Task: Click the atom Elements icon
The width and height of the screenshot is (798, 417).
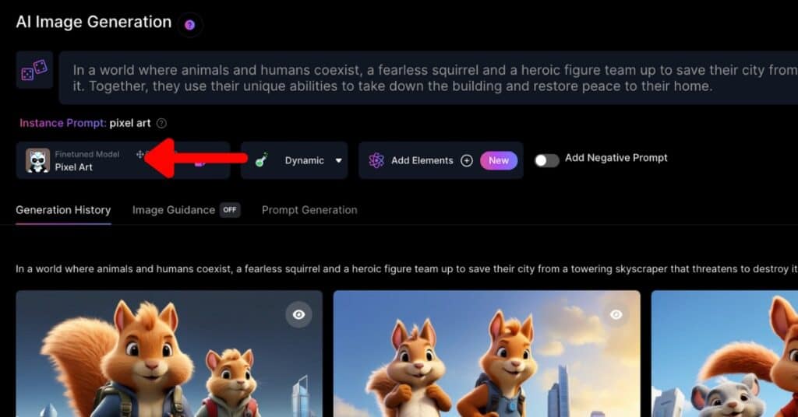Action: [376, 160]
